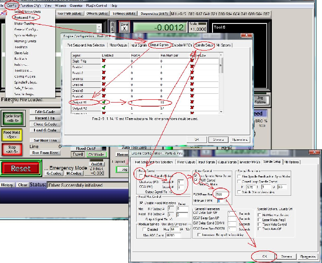This screenshot has width=322, height=263.
Task: Open the Diagnostics (Alt-7) screen tab
Action: (x=154, y=14)
